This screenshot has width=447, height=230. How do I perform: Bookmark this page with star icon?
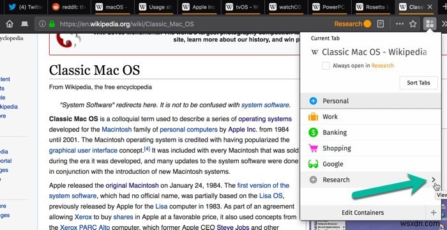tap(413, 24)
